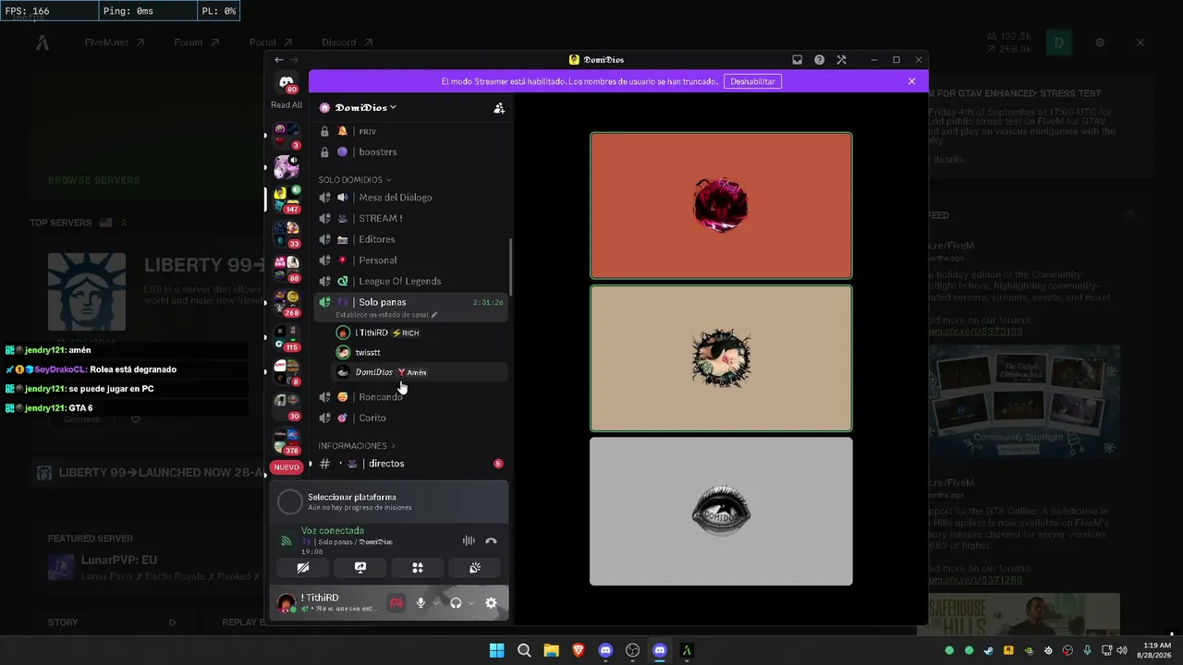Screen dimensions: 1183x665
Task: Open the directos text channel
Action: point(412,464)
